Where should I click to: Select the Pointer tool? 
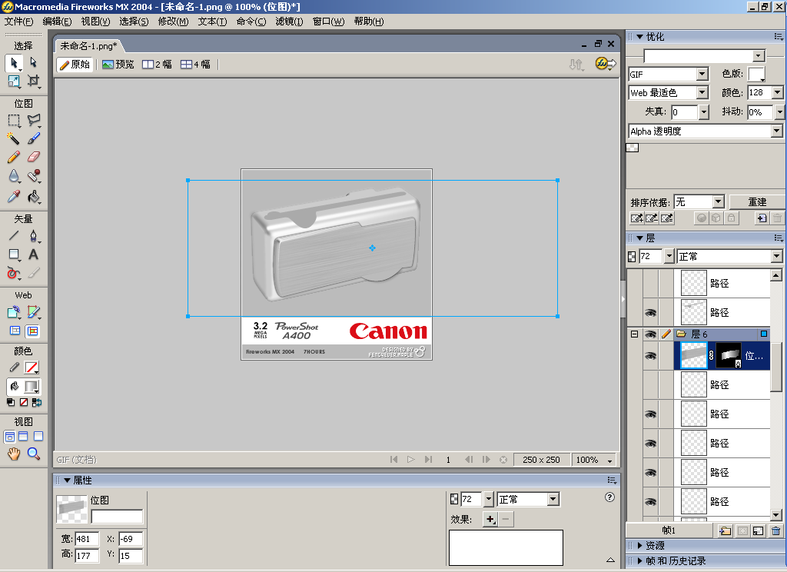14,63
